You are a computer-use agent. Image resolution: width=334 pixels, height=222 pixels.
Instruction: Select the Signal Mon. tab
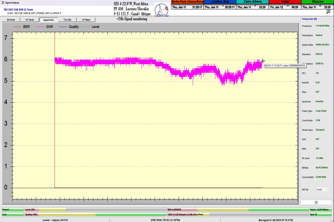pos(48,20)
